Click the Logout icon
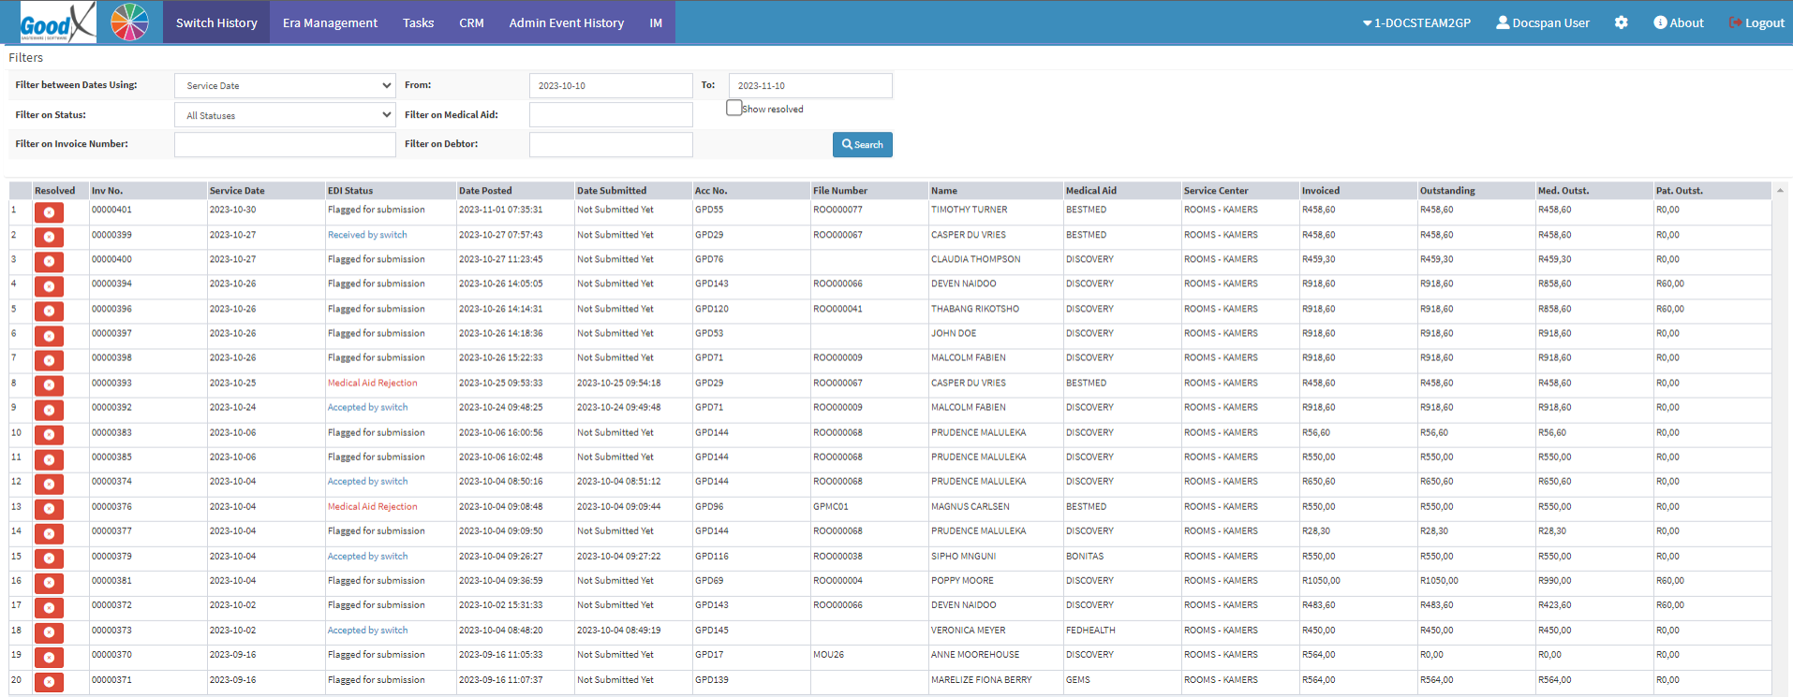Viewport: 1793px width, 697px height. coord(1735,22)
